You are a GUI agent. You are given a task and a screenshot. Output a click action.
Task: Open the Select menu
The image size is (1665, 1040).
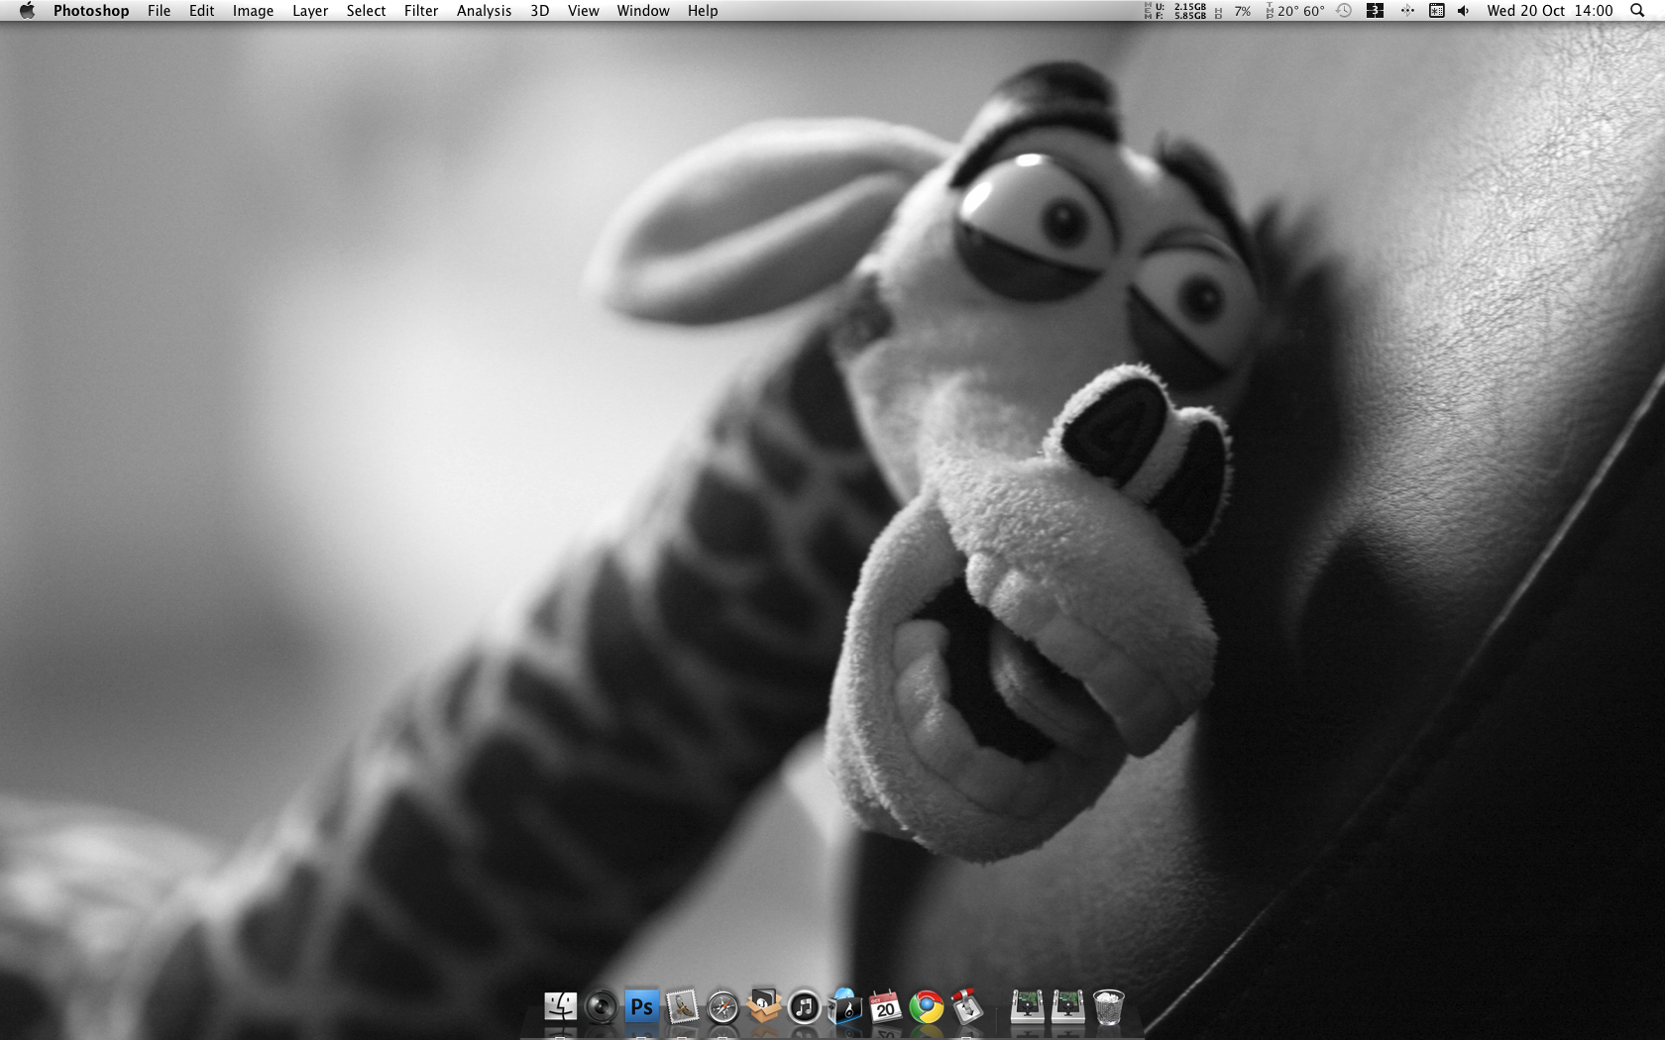tap(366, 11)
